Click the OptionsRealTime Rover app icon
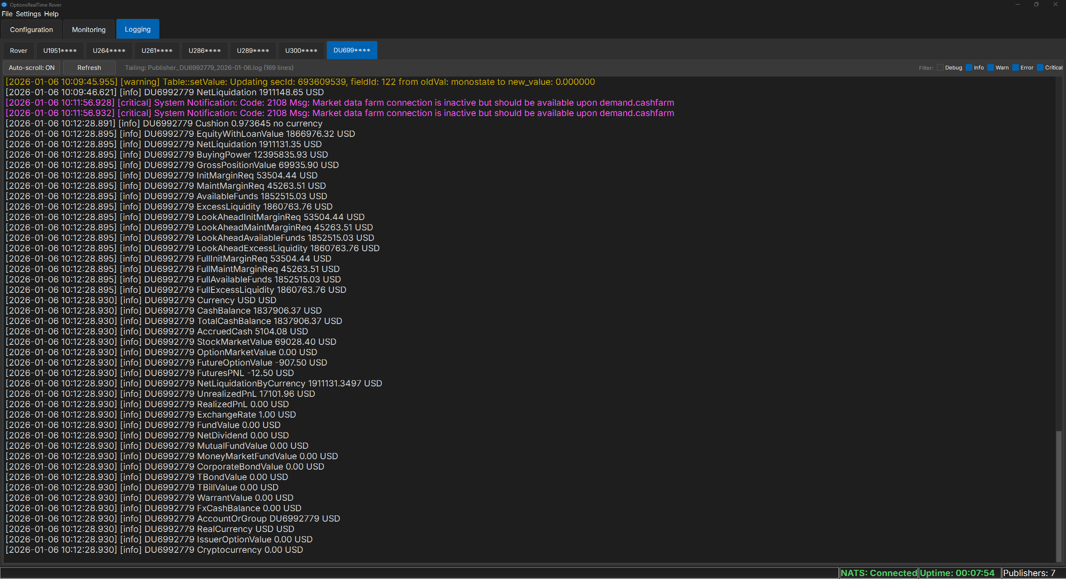Screen dimensions: 1066x579 (4, 5)
